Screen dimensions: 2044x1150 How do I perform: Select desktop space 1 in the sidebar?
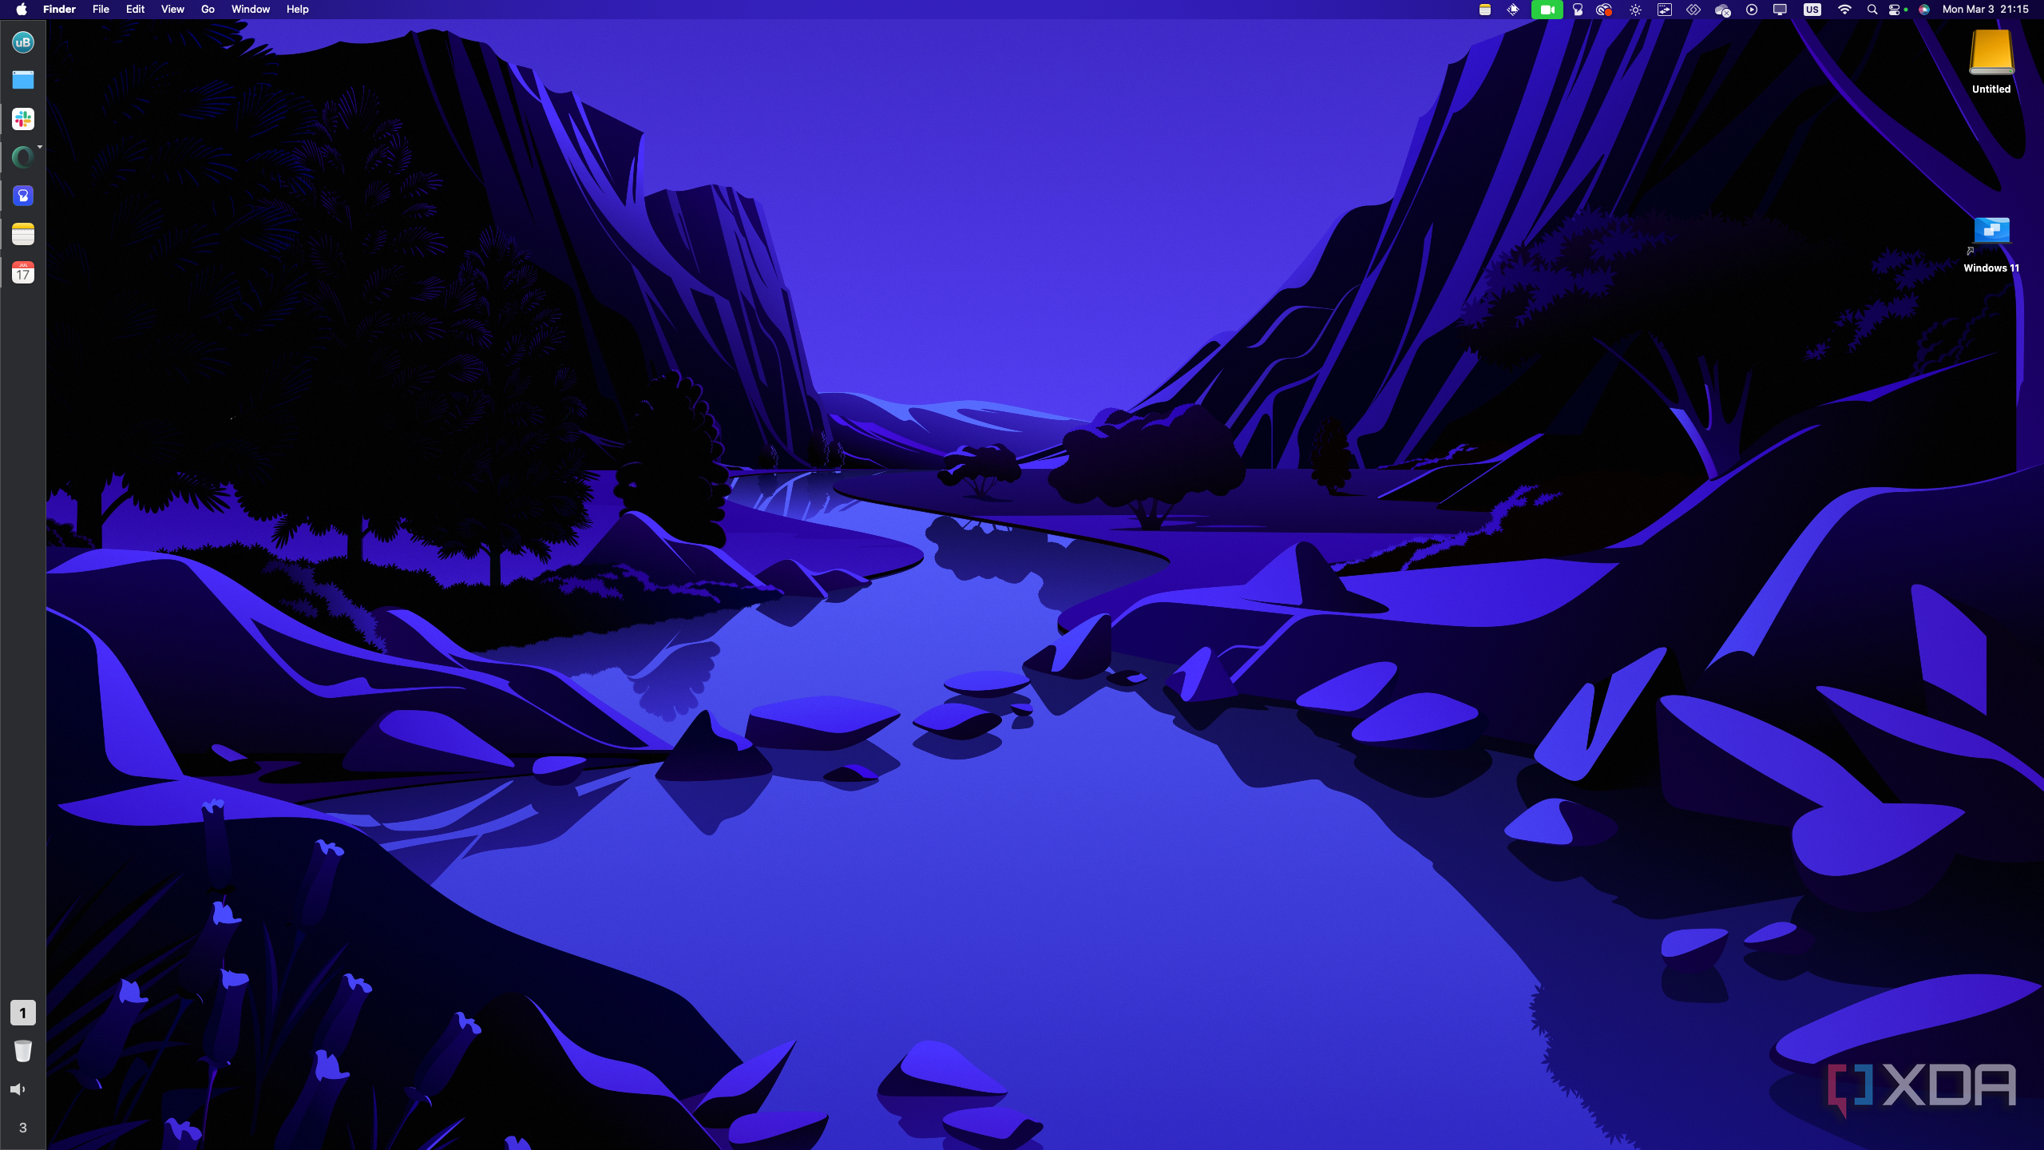[x=22, y=1013]
